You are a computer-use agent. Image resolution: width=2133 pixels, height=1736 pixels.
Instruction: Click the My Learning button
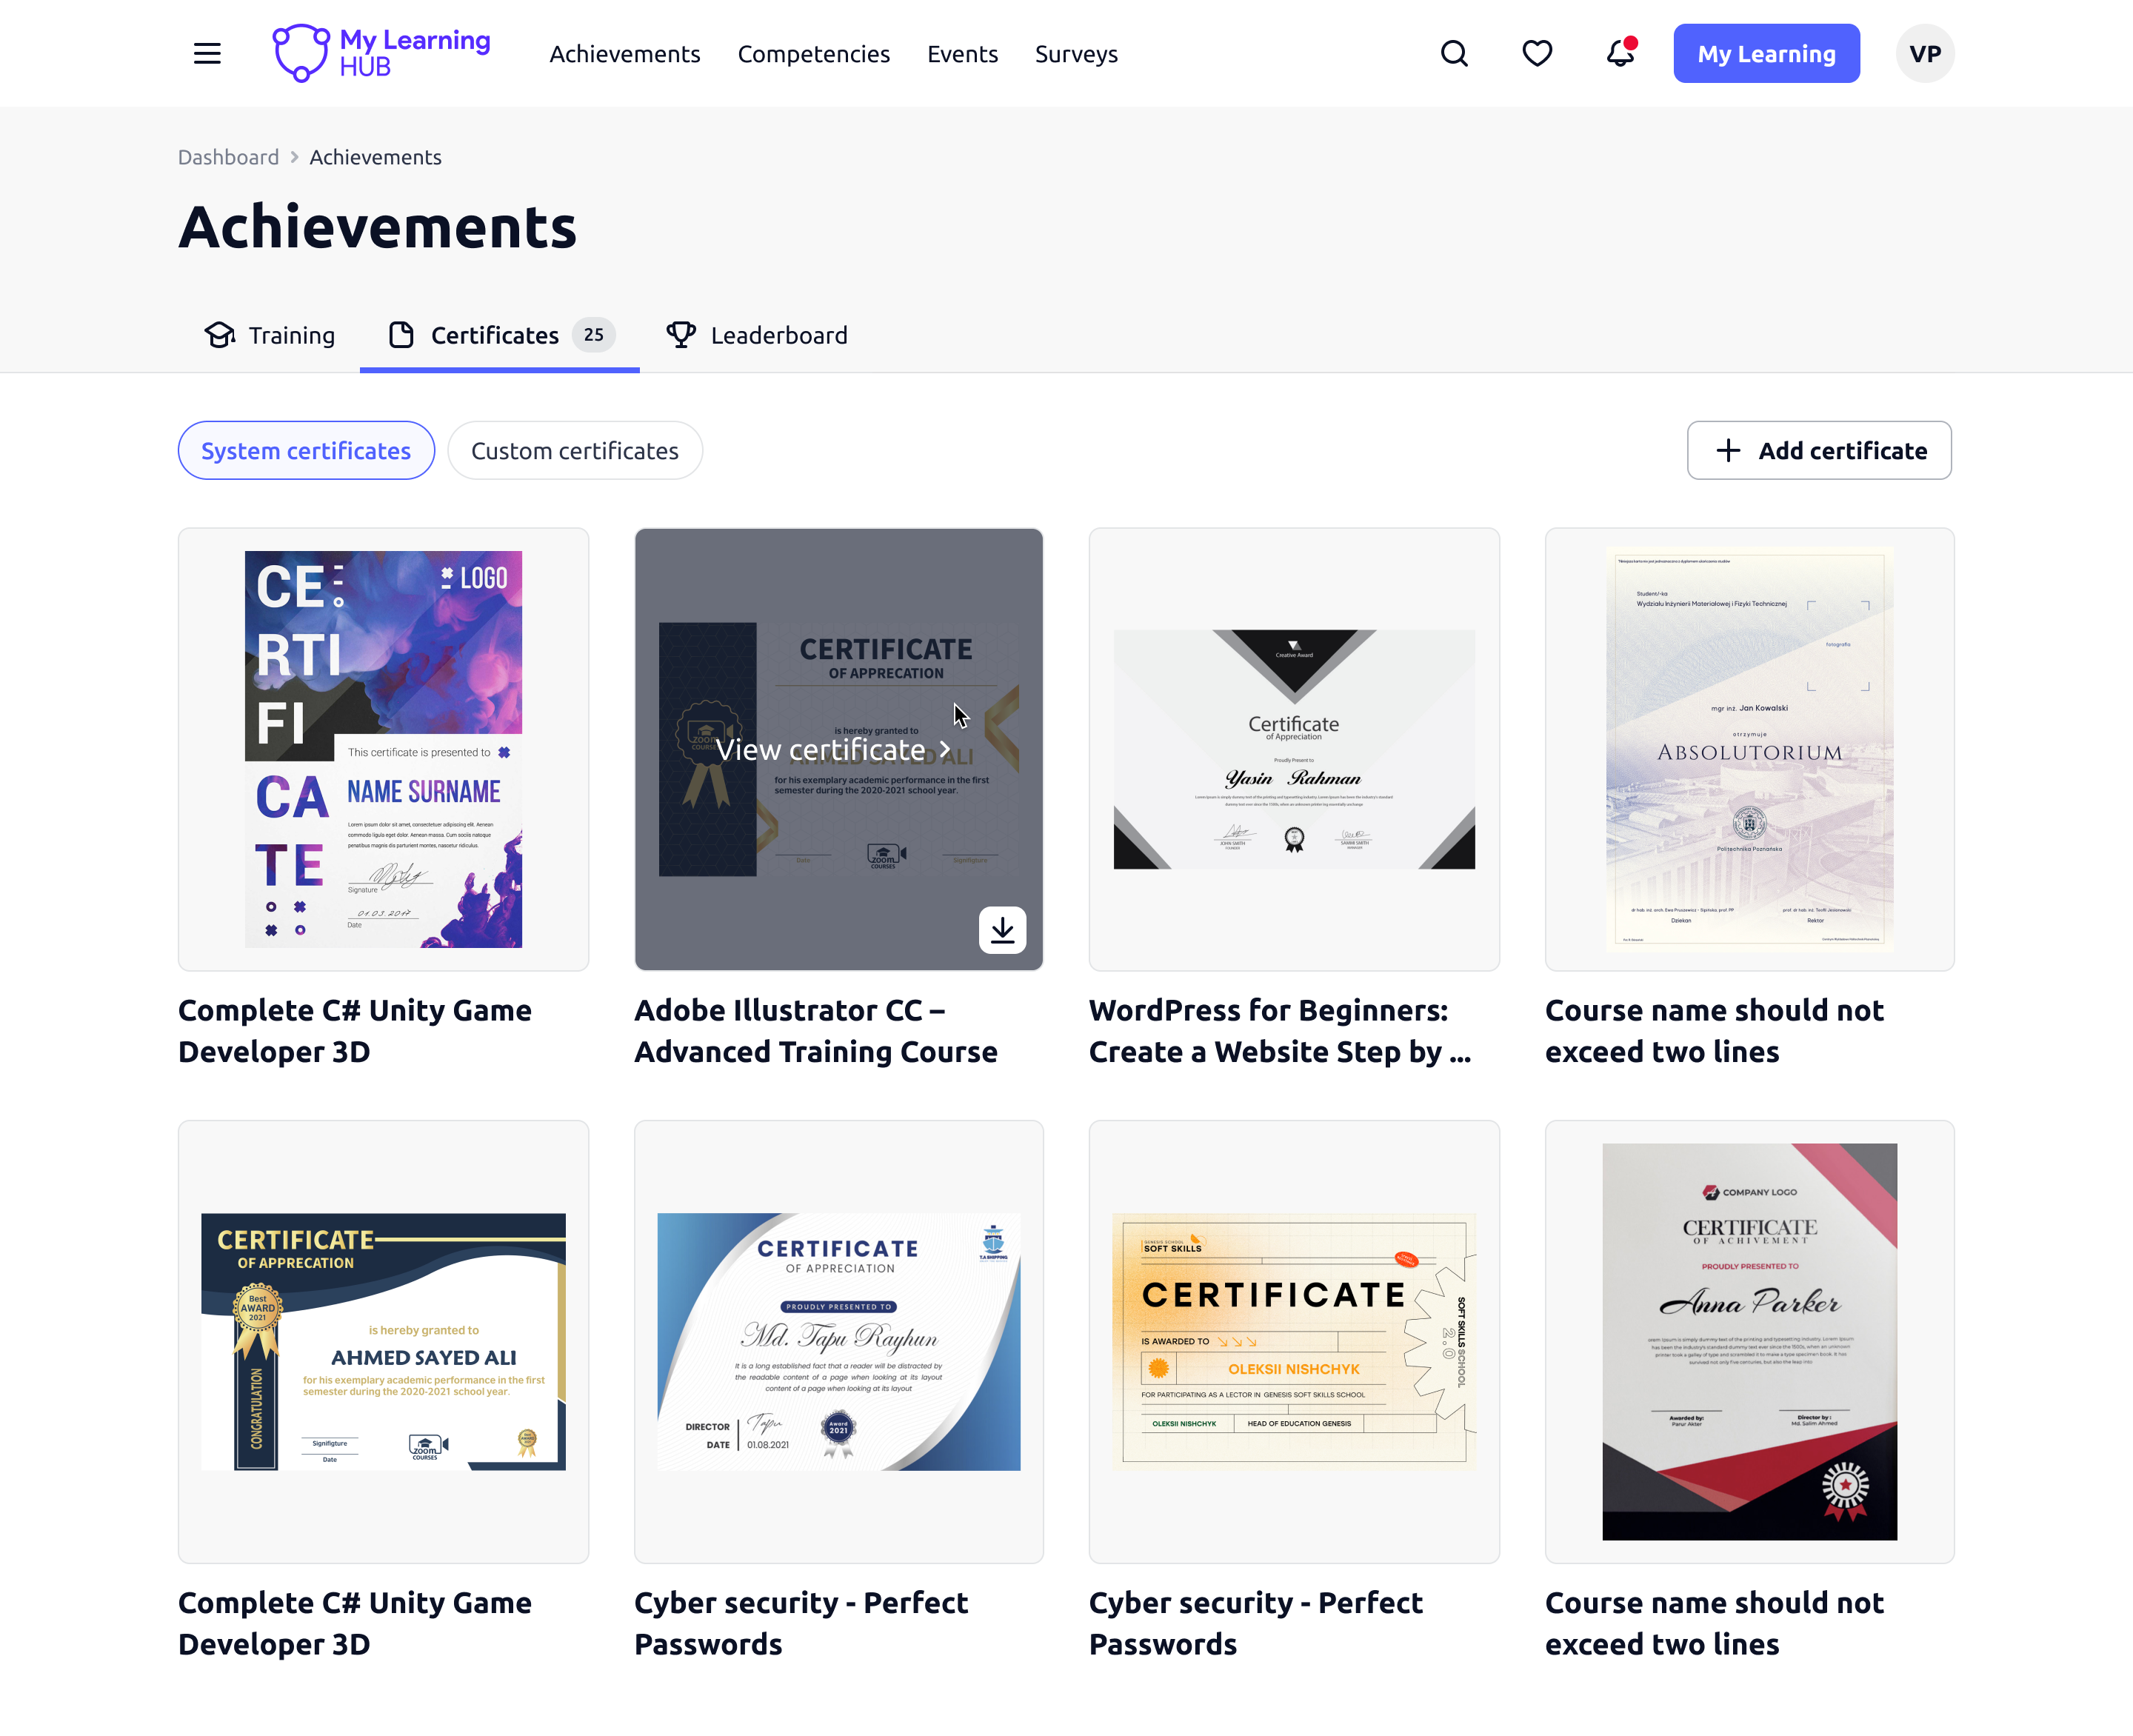pos(1766,53)
